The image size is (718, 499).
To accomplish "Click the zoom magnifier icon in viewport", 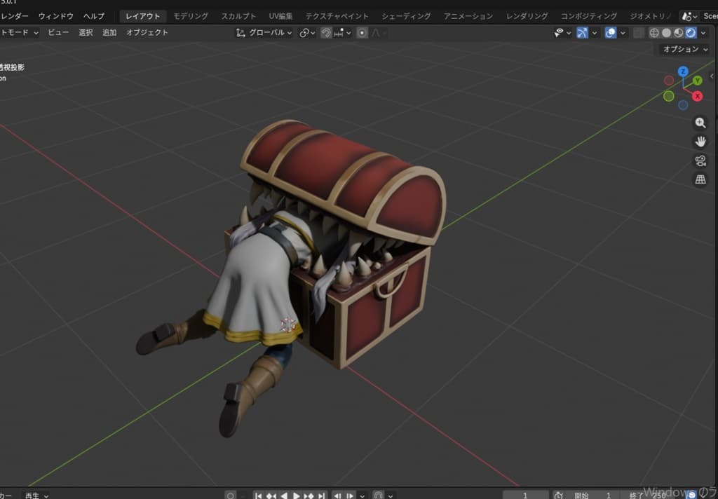I will [700, 123].
